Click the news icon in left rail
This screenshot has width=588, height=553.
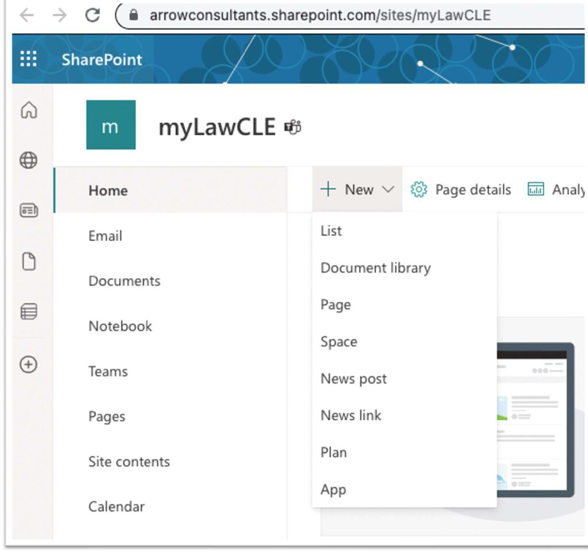tap(29, 211)
